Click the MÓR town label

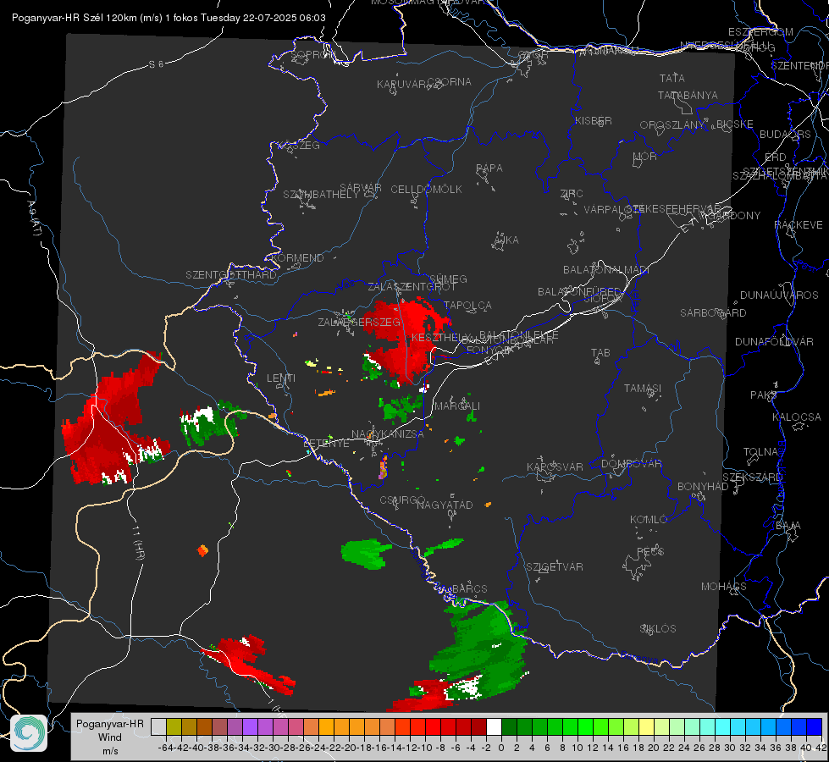click(645, 157)
